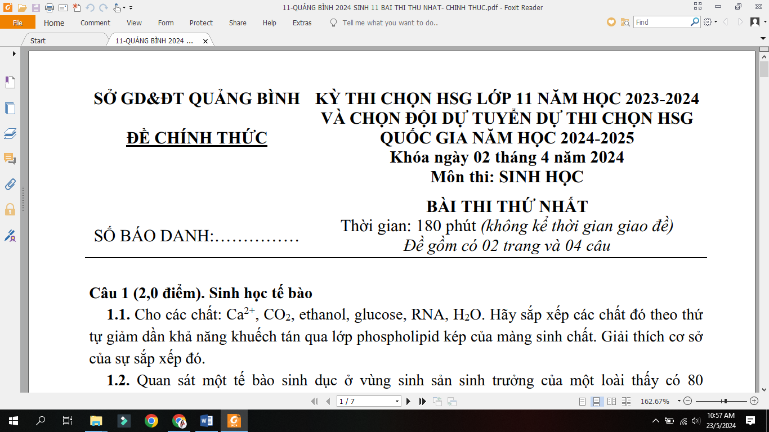Switch to the View ribbon tab

pos(134,22)
